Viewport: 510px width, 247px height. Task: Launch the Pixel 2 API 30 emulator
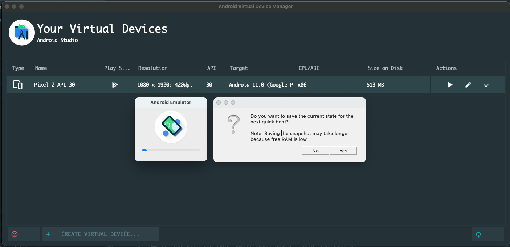click(x=450, y=85)
